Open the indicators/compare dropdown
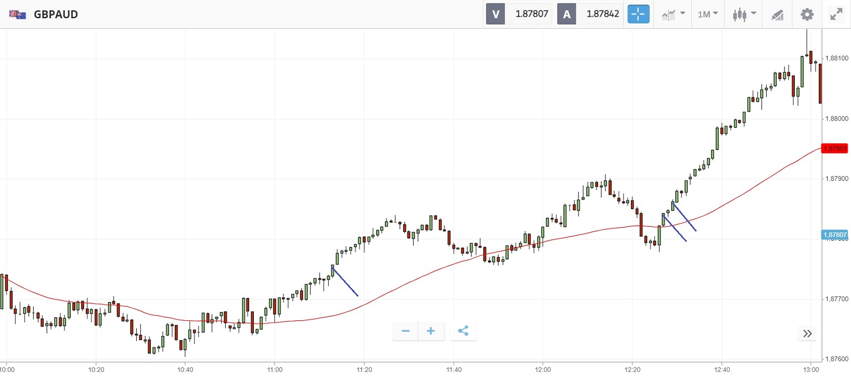The height and width of the screenshot is (378, 851). [673, 14]
